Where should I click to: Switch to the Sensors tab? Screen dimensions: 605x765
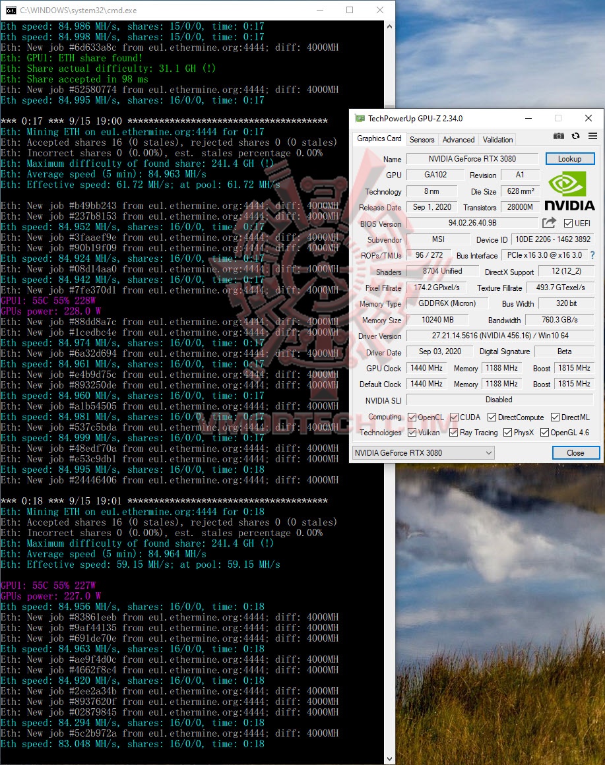pos(422,139)
